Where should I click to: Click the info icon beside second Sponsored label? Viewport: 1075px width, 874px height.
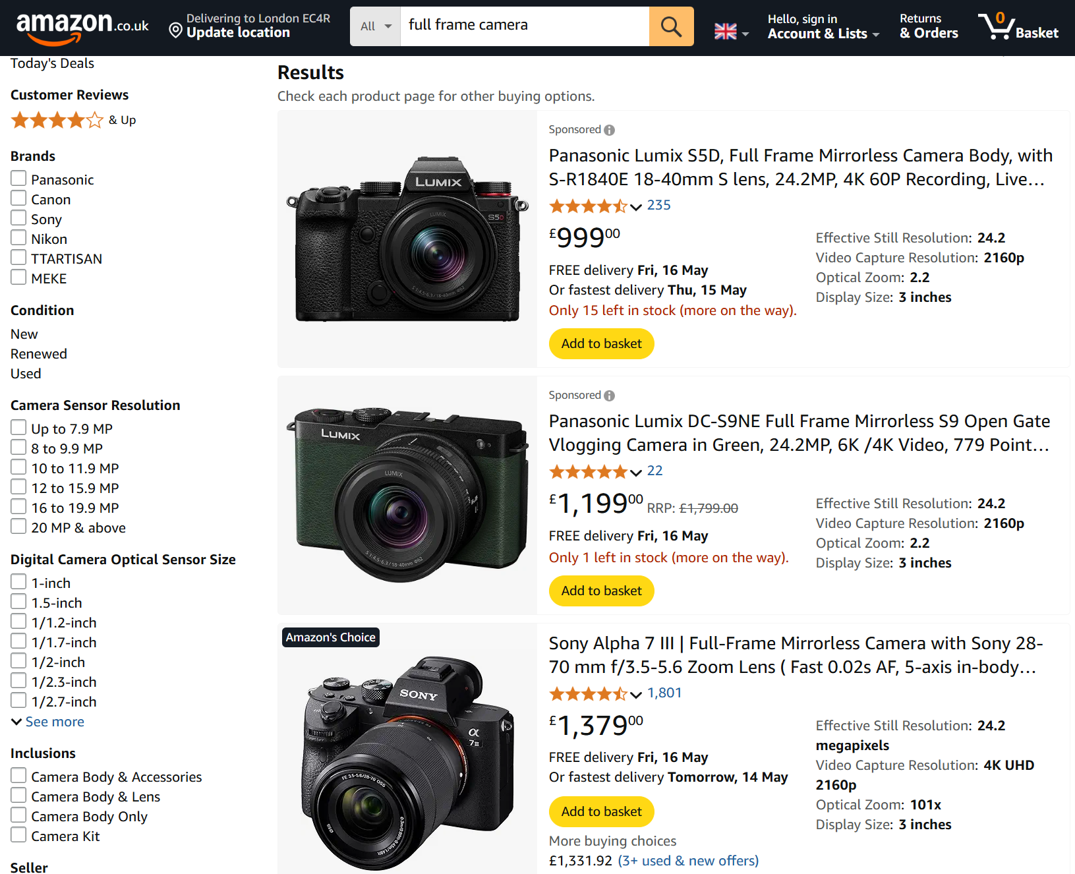[x=610, y=395]
